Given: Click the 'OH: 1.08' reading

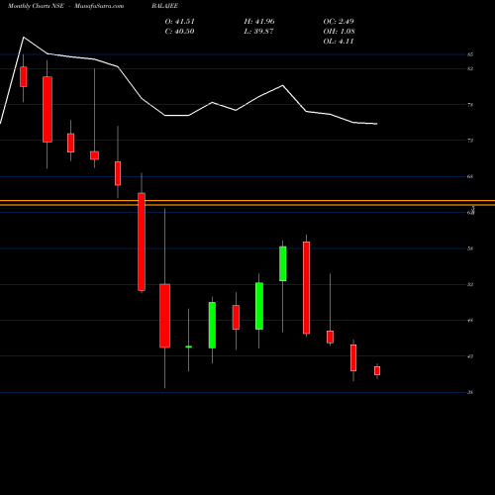Looking at the screenshot, I should [339, 32].
